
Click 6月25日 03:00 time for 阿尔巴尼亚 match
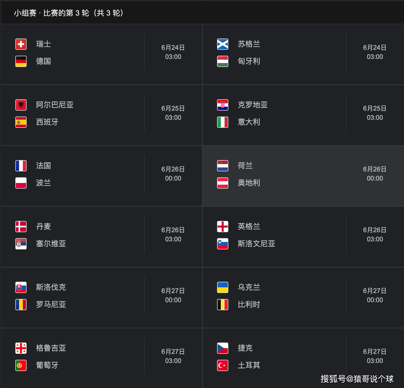tap(173, 113)
